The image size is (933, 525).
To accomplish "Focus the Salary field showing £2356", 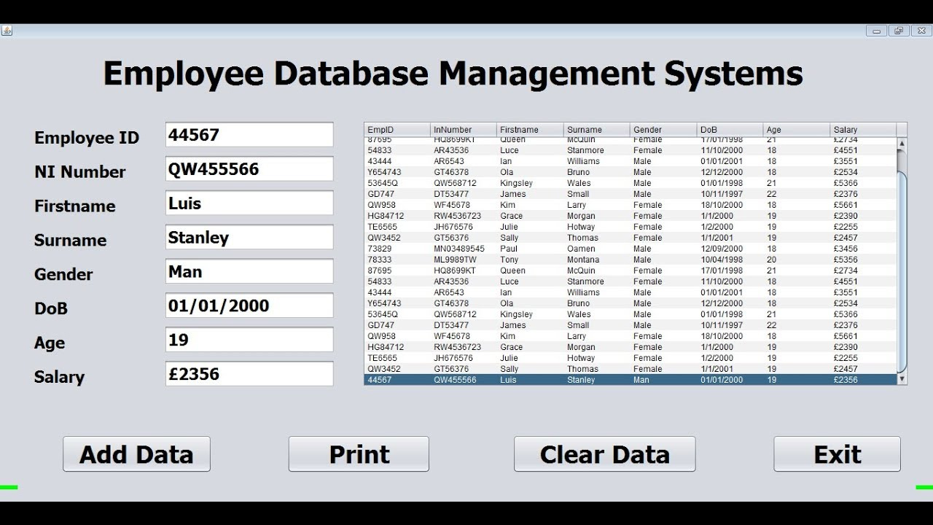I will coord(249,374).
